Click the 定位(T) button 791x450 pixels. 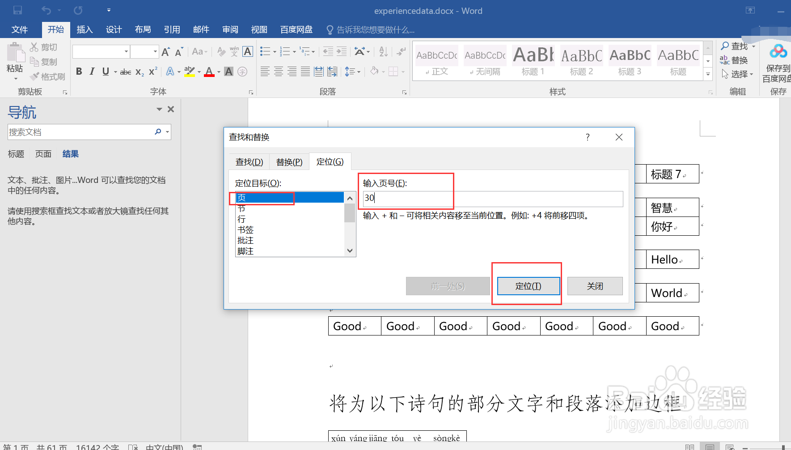click(x=528, y=286)
